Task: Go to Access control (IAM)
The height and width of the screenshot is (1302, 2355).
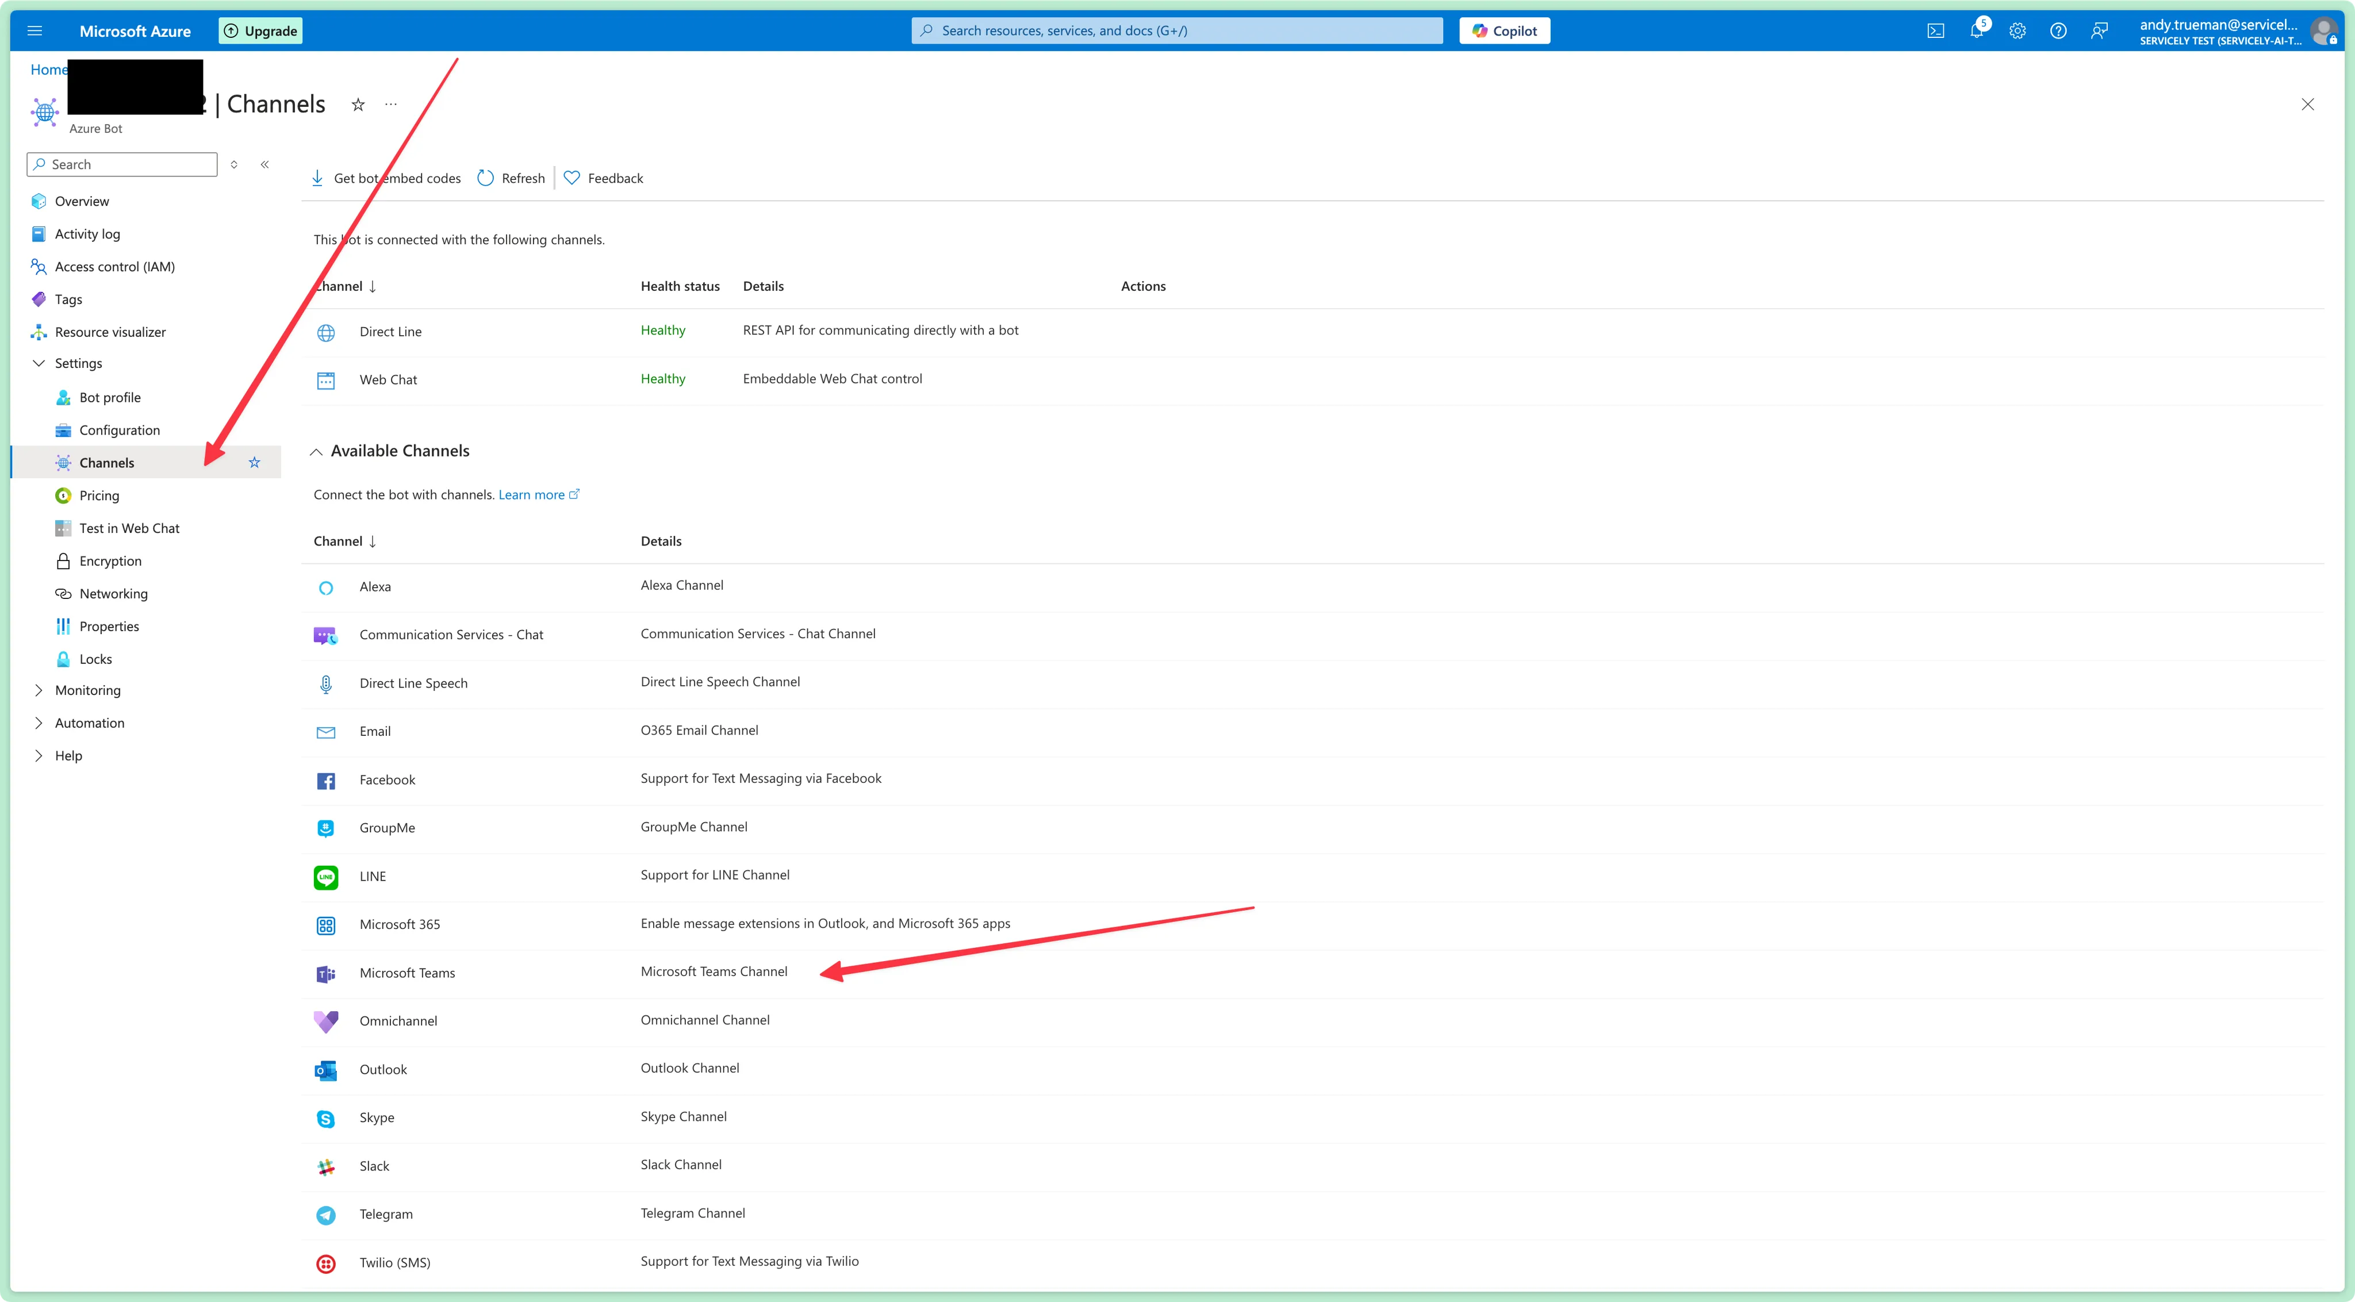Action: (x=114, y=267)
